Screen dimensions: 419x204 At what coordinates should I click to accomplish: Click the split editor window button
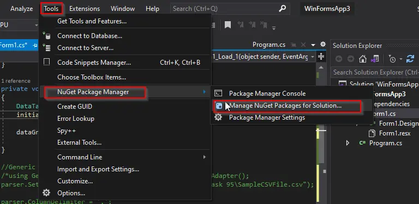[321, 57]
